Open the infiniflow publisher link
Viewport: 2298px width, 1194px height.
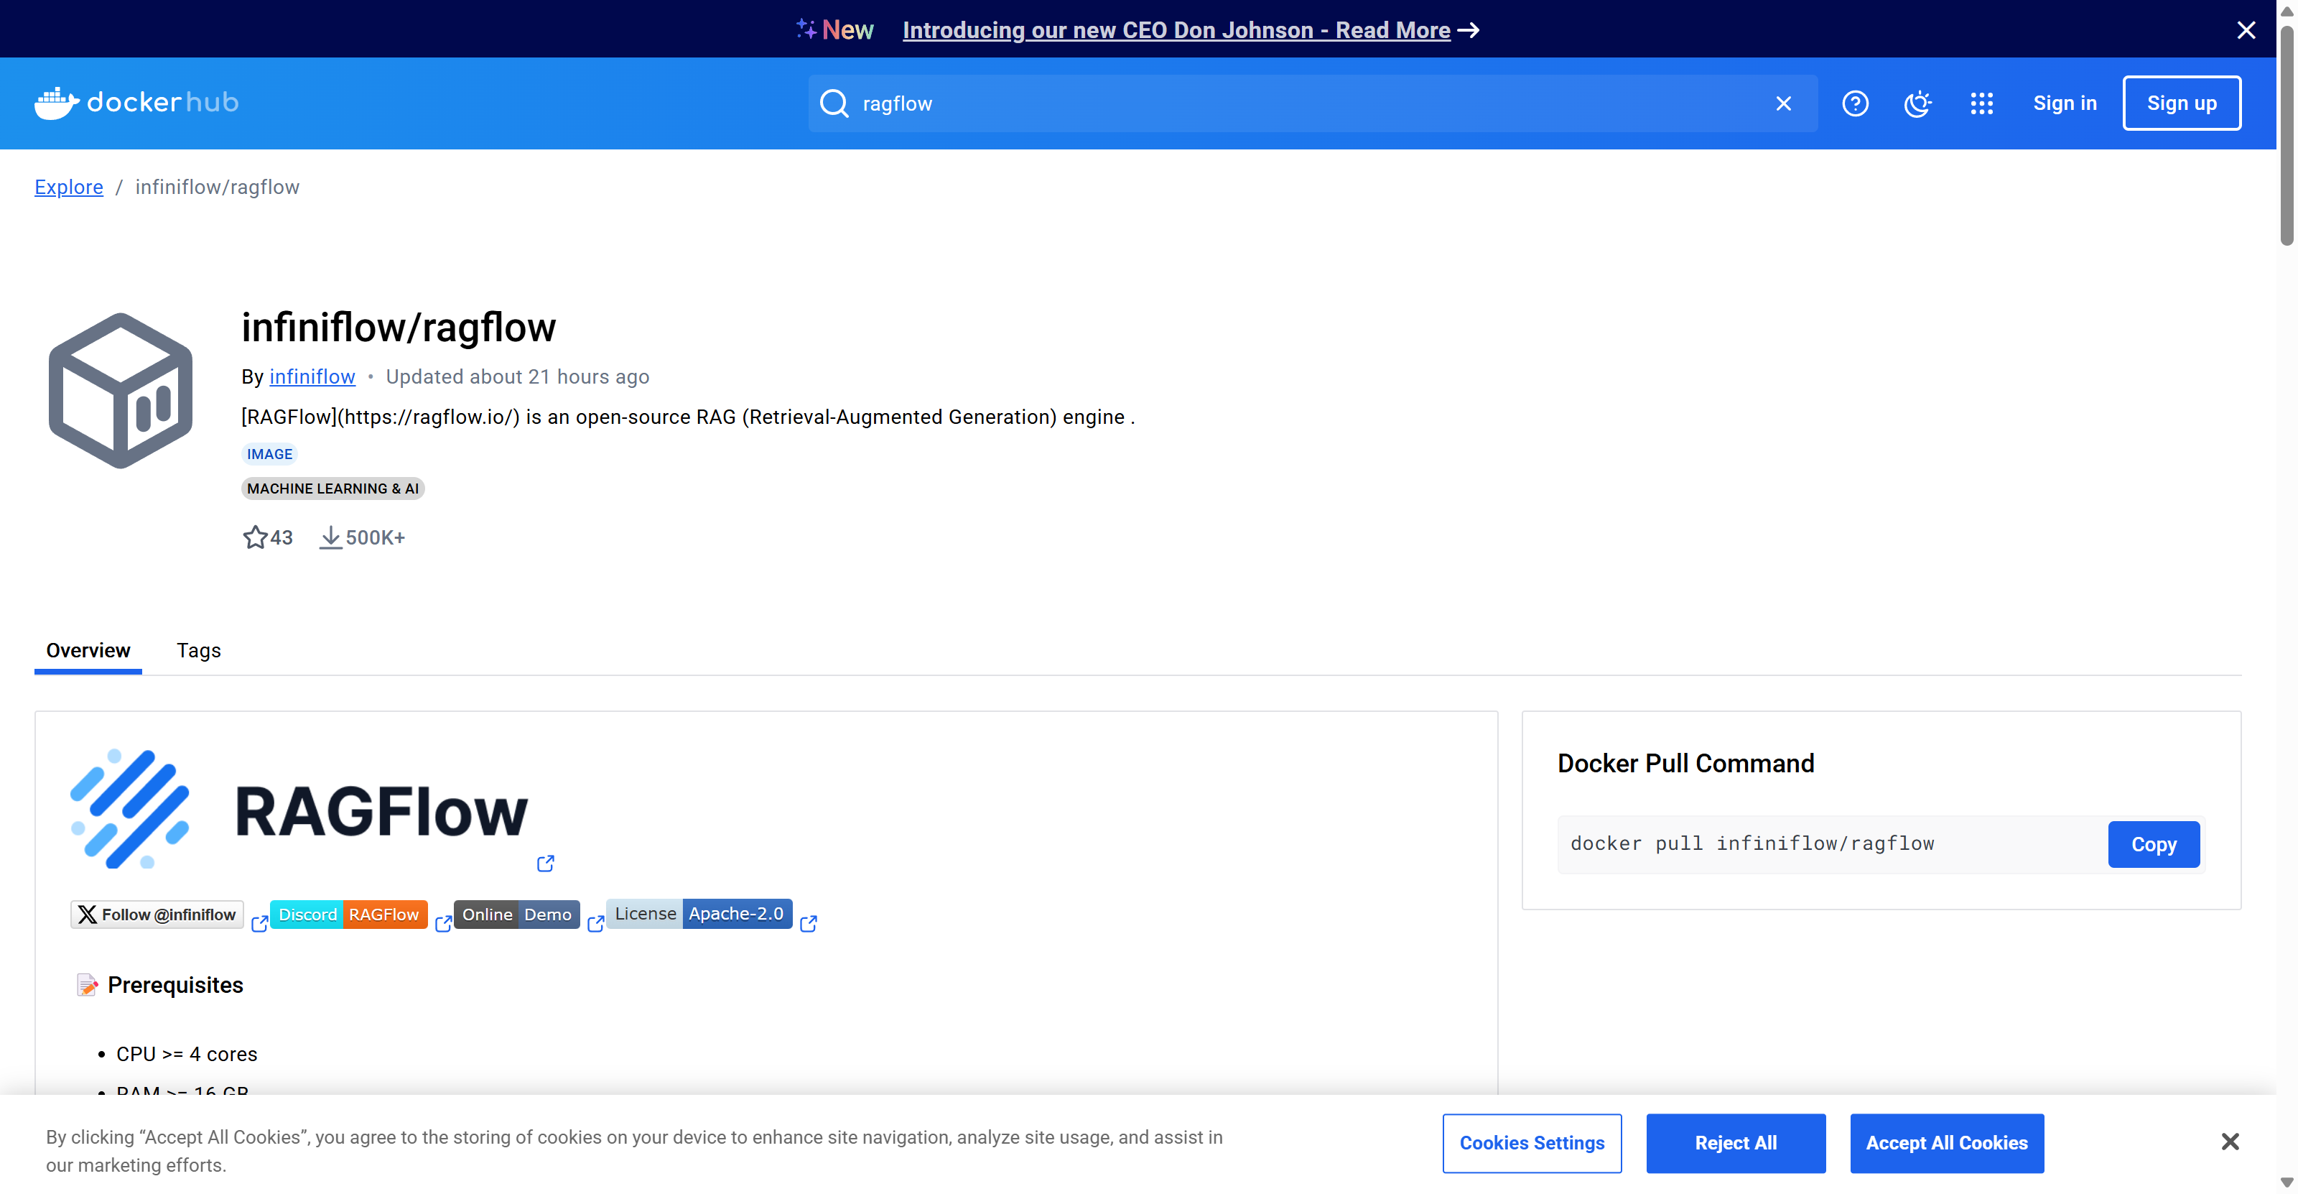point(312,376)
